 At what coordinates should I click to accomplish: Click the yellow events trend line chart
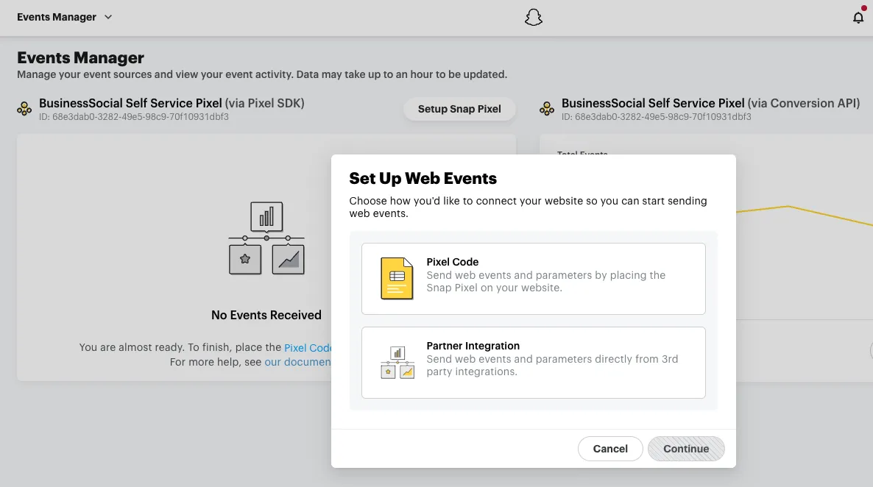805,215
